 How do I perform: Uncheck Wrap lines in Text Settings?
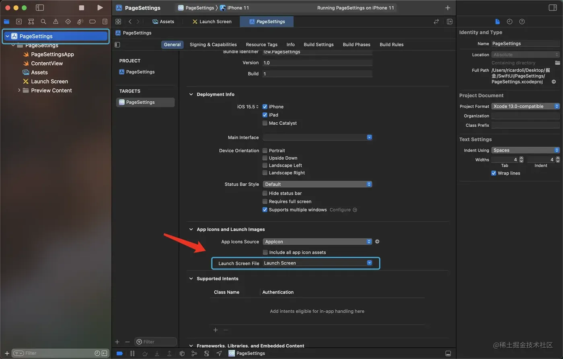point(494,173)
